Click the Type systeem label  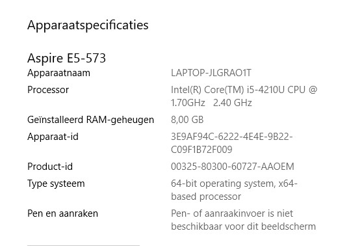tap(56, 184)
